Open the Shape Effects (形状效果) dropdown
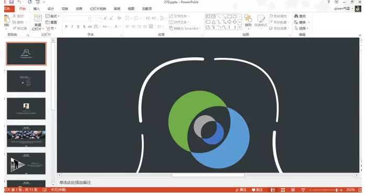 (x=279, y=28)
